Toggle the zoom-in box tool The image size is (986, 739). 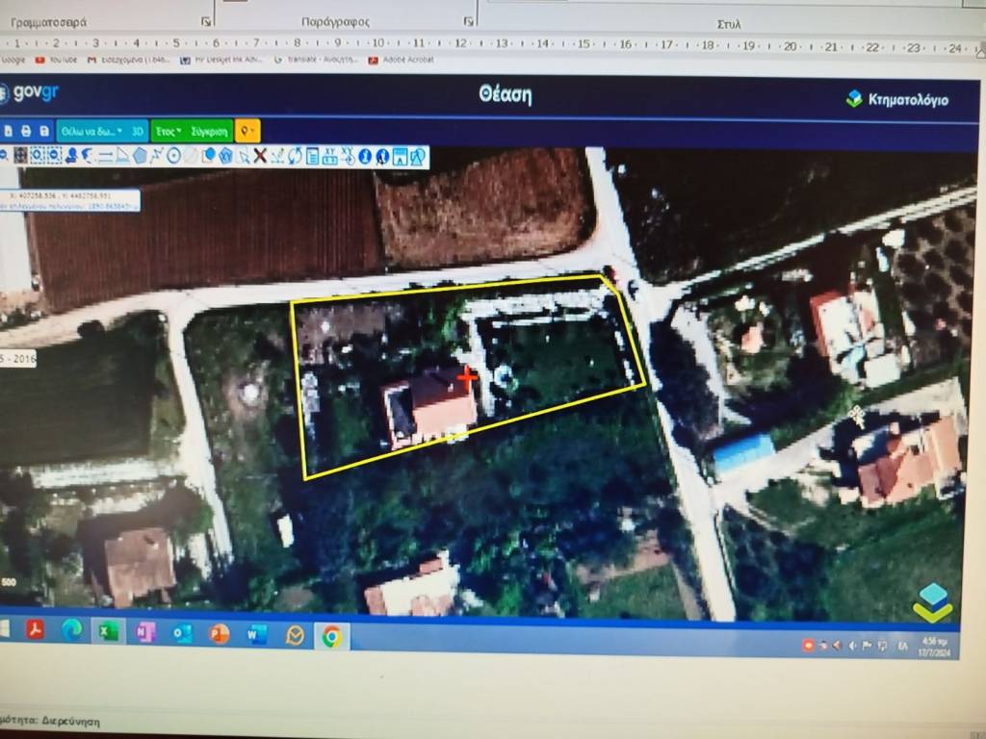38,155
